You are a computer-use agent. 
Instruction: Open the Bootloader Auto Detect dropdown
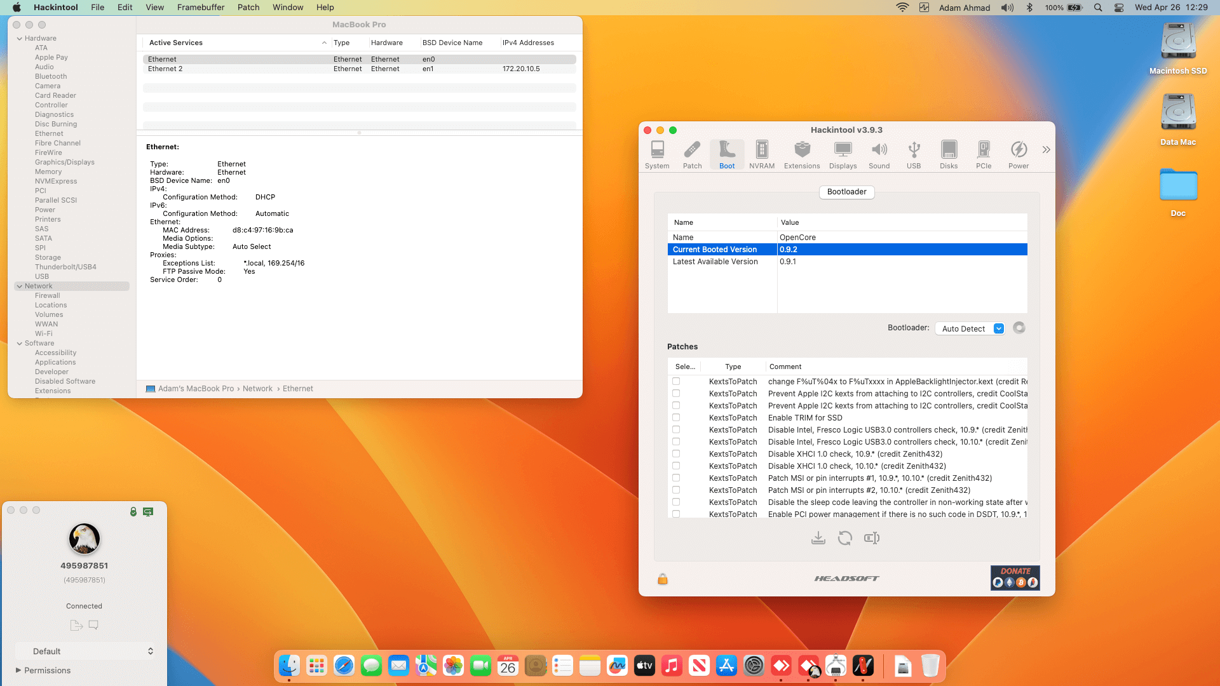[970, 328]
